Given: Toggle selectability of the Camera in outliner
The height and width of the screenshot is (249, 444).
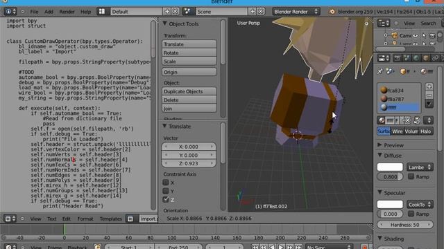Looking at the screenshot, I should (424, 35).
